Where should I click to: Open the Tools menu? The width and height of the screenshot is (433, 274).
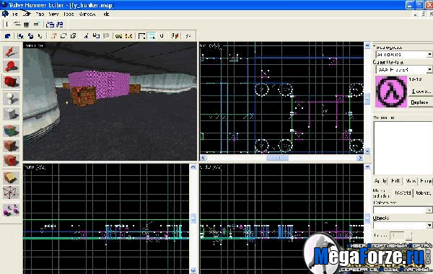69,14
